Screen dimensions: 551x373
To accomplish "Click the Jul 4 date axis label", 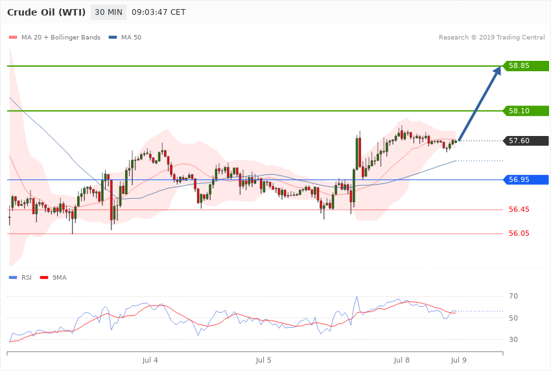I will 150,360.
